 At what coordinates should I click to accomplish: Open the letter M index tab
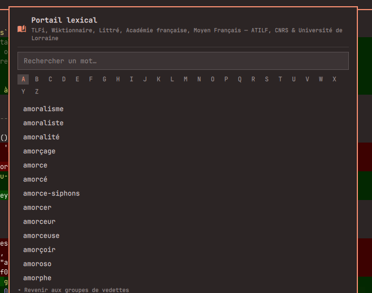coord(185,79)
